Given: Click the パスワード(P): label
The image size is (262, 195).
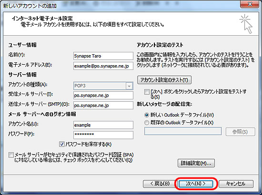Looking at the screenshot, I should (21, 134).
